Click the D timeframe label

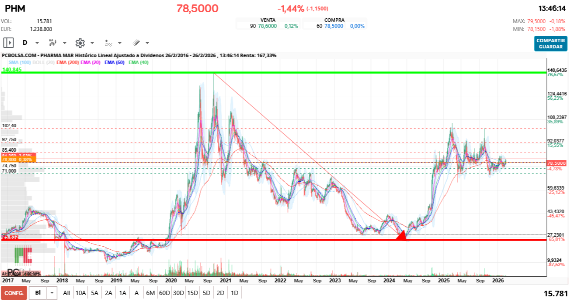click(x=25, y=43)
